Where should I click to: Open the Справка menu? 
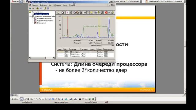pyautogui.click(x=72, y=5)
